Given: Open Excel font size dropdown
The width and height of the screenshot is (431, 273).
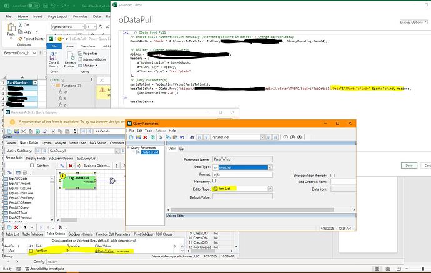Looking at the screenshot, I should (x=95, y=27).
